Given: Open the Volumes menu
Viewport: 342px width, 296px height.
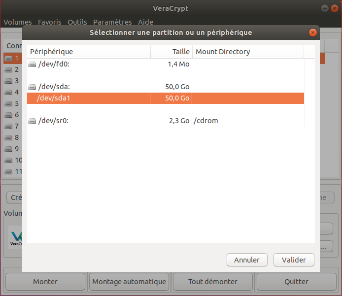Looking at the screenshot, I should (18, 22).
